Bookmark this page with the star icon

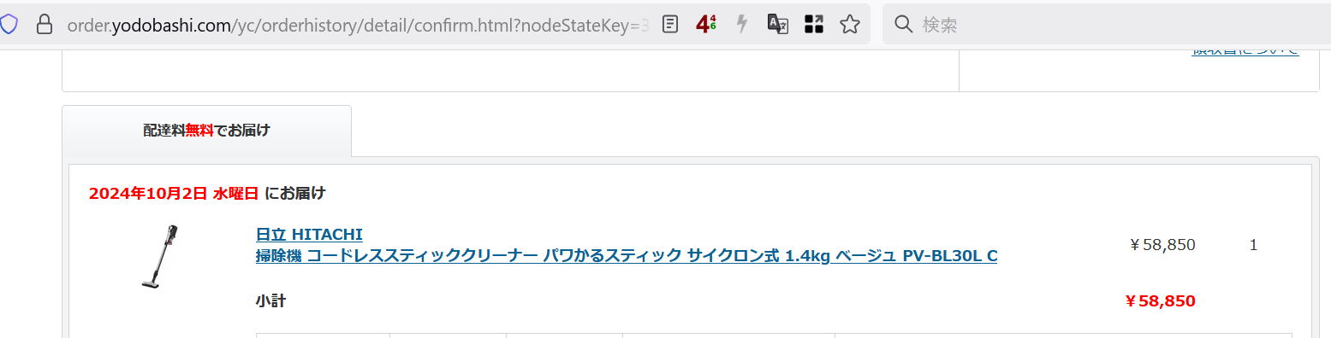tap(850, 24)
